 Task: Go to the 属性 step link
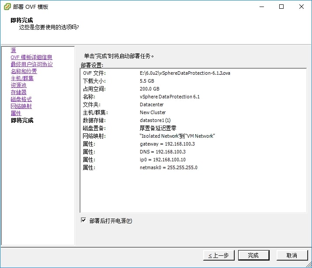click(x=16, y=113)
